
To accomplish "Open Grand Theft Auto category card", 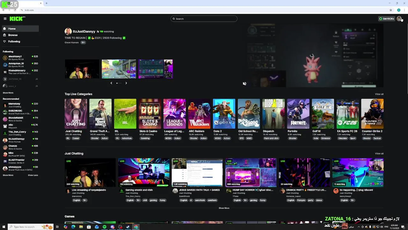I will [100, 114].
